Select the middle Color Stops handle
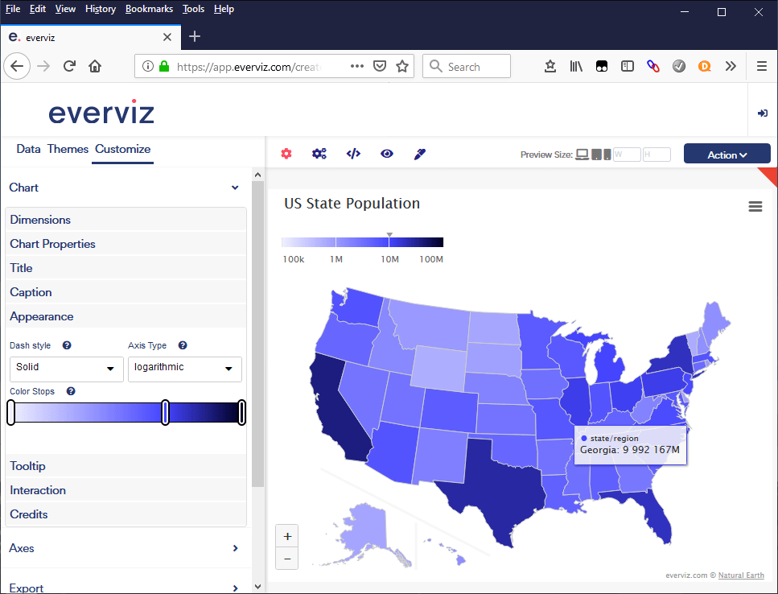778x594 pixels. coord(165,411)
